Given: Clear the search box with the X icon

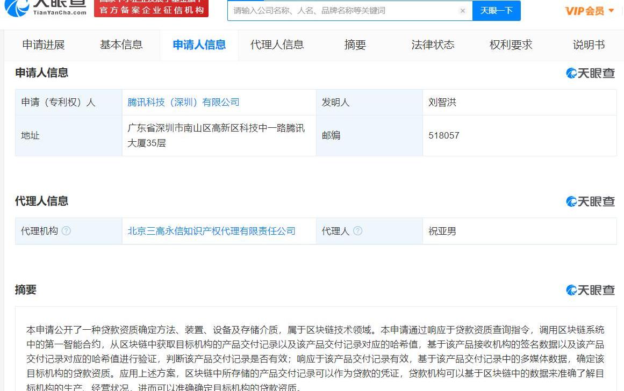Looking at the screenshot, I should tap(462, 11).
